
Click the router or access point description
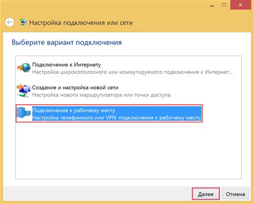click(102, 95)
